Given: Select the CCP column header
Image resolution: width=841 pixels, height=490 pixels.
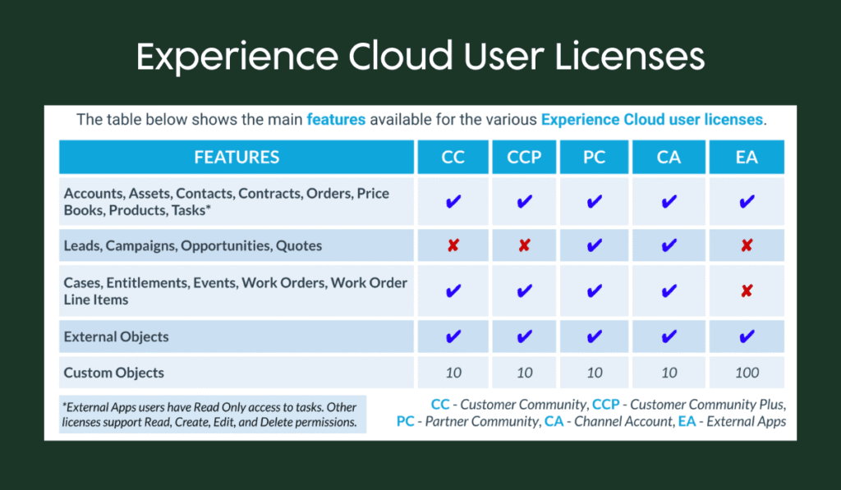Looking at the screenshot, I should (524, 157).
